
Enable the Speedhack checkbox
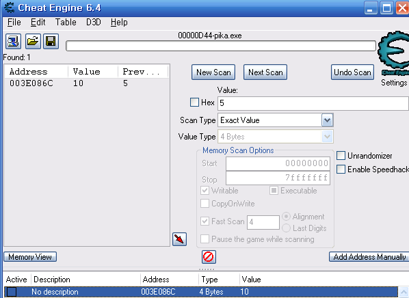tap(341, 170)
